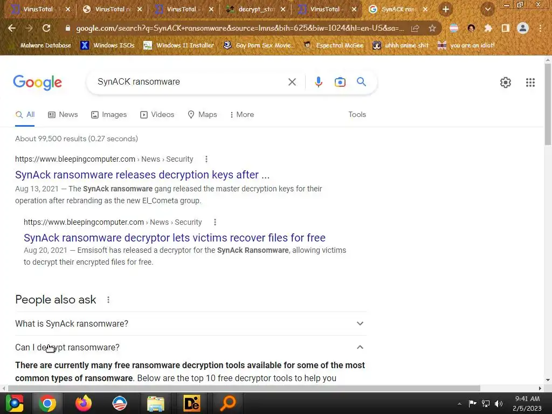Open Google search settings gear
This screenshot has height=414, width=552.
click(506, 82)
